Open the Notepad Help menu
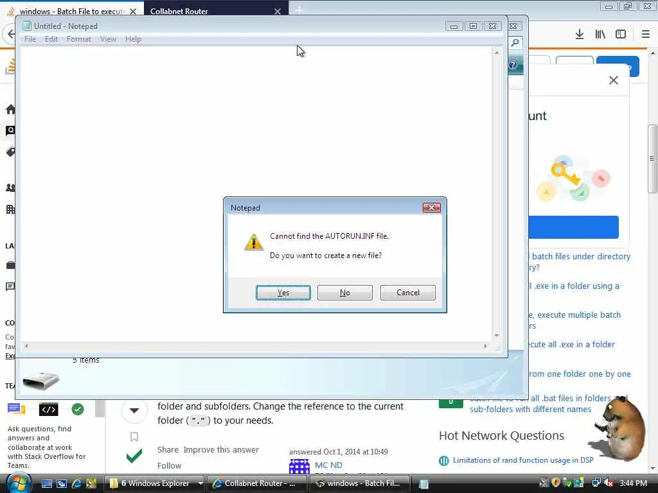The width and height of the screenshot is (658, 493). 133,39
